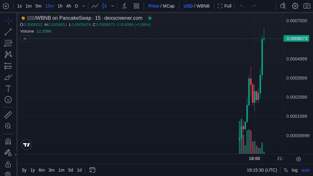This screenshot has height=176, width=313.
Task: Open the emoji icons tool
Action: 8,100
